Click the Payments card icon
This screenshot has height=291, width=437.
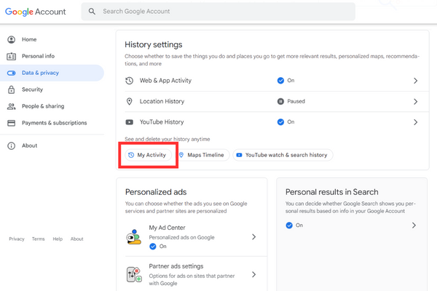[12, 123]
